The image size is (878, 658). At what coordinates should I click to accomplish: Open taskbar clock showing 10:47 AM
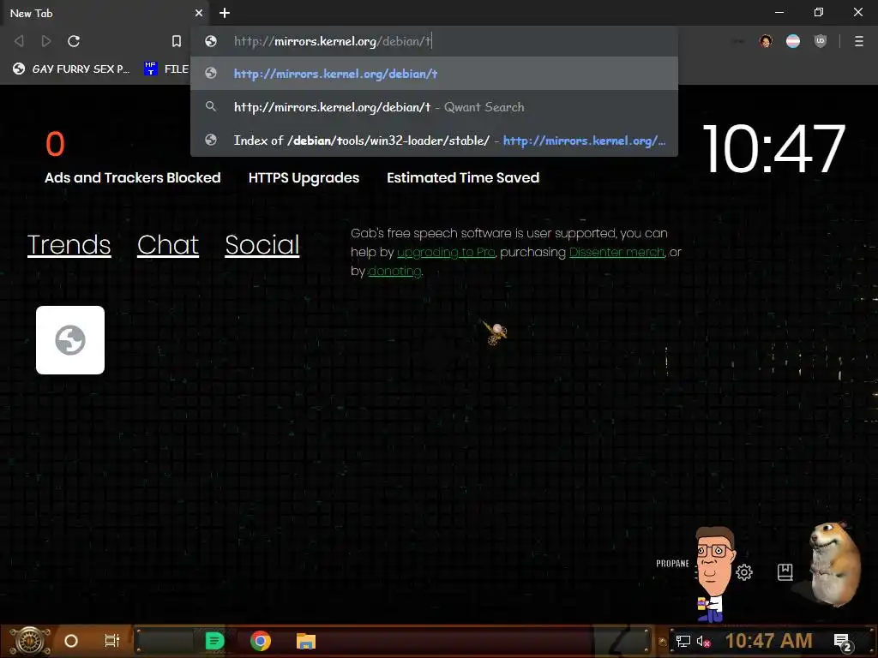tap(769, 641)
